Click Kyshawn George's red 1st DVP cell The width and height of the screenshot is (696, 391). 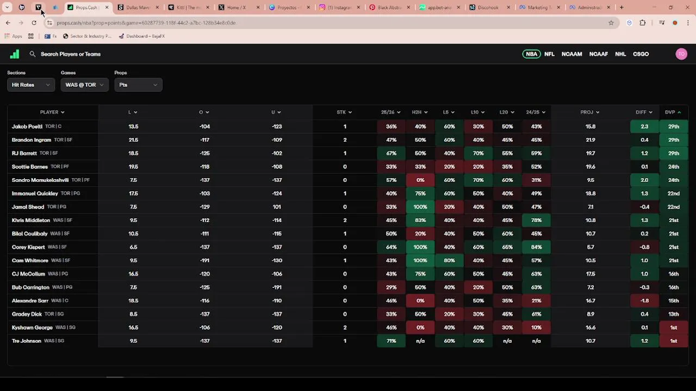(674, 327)
